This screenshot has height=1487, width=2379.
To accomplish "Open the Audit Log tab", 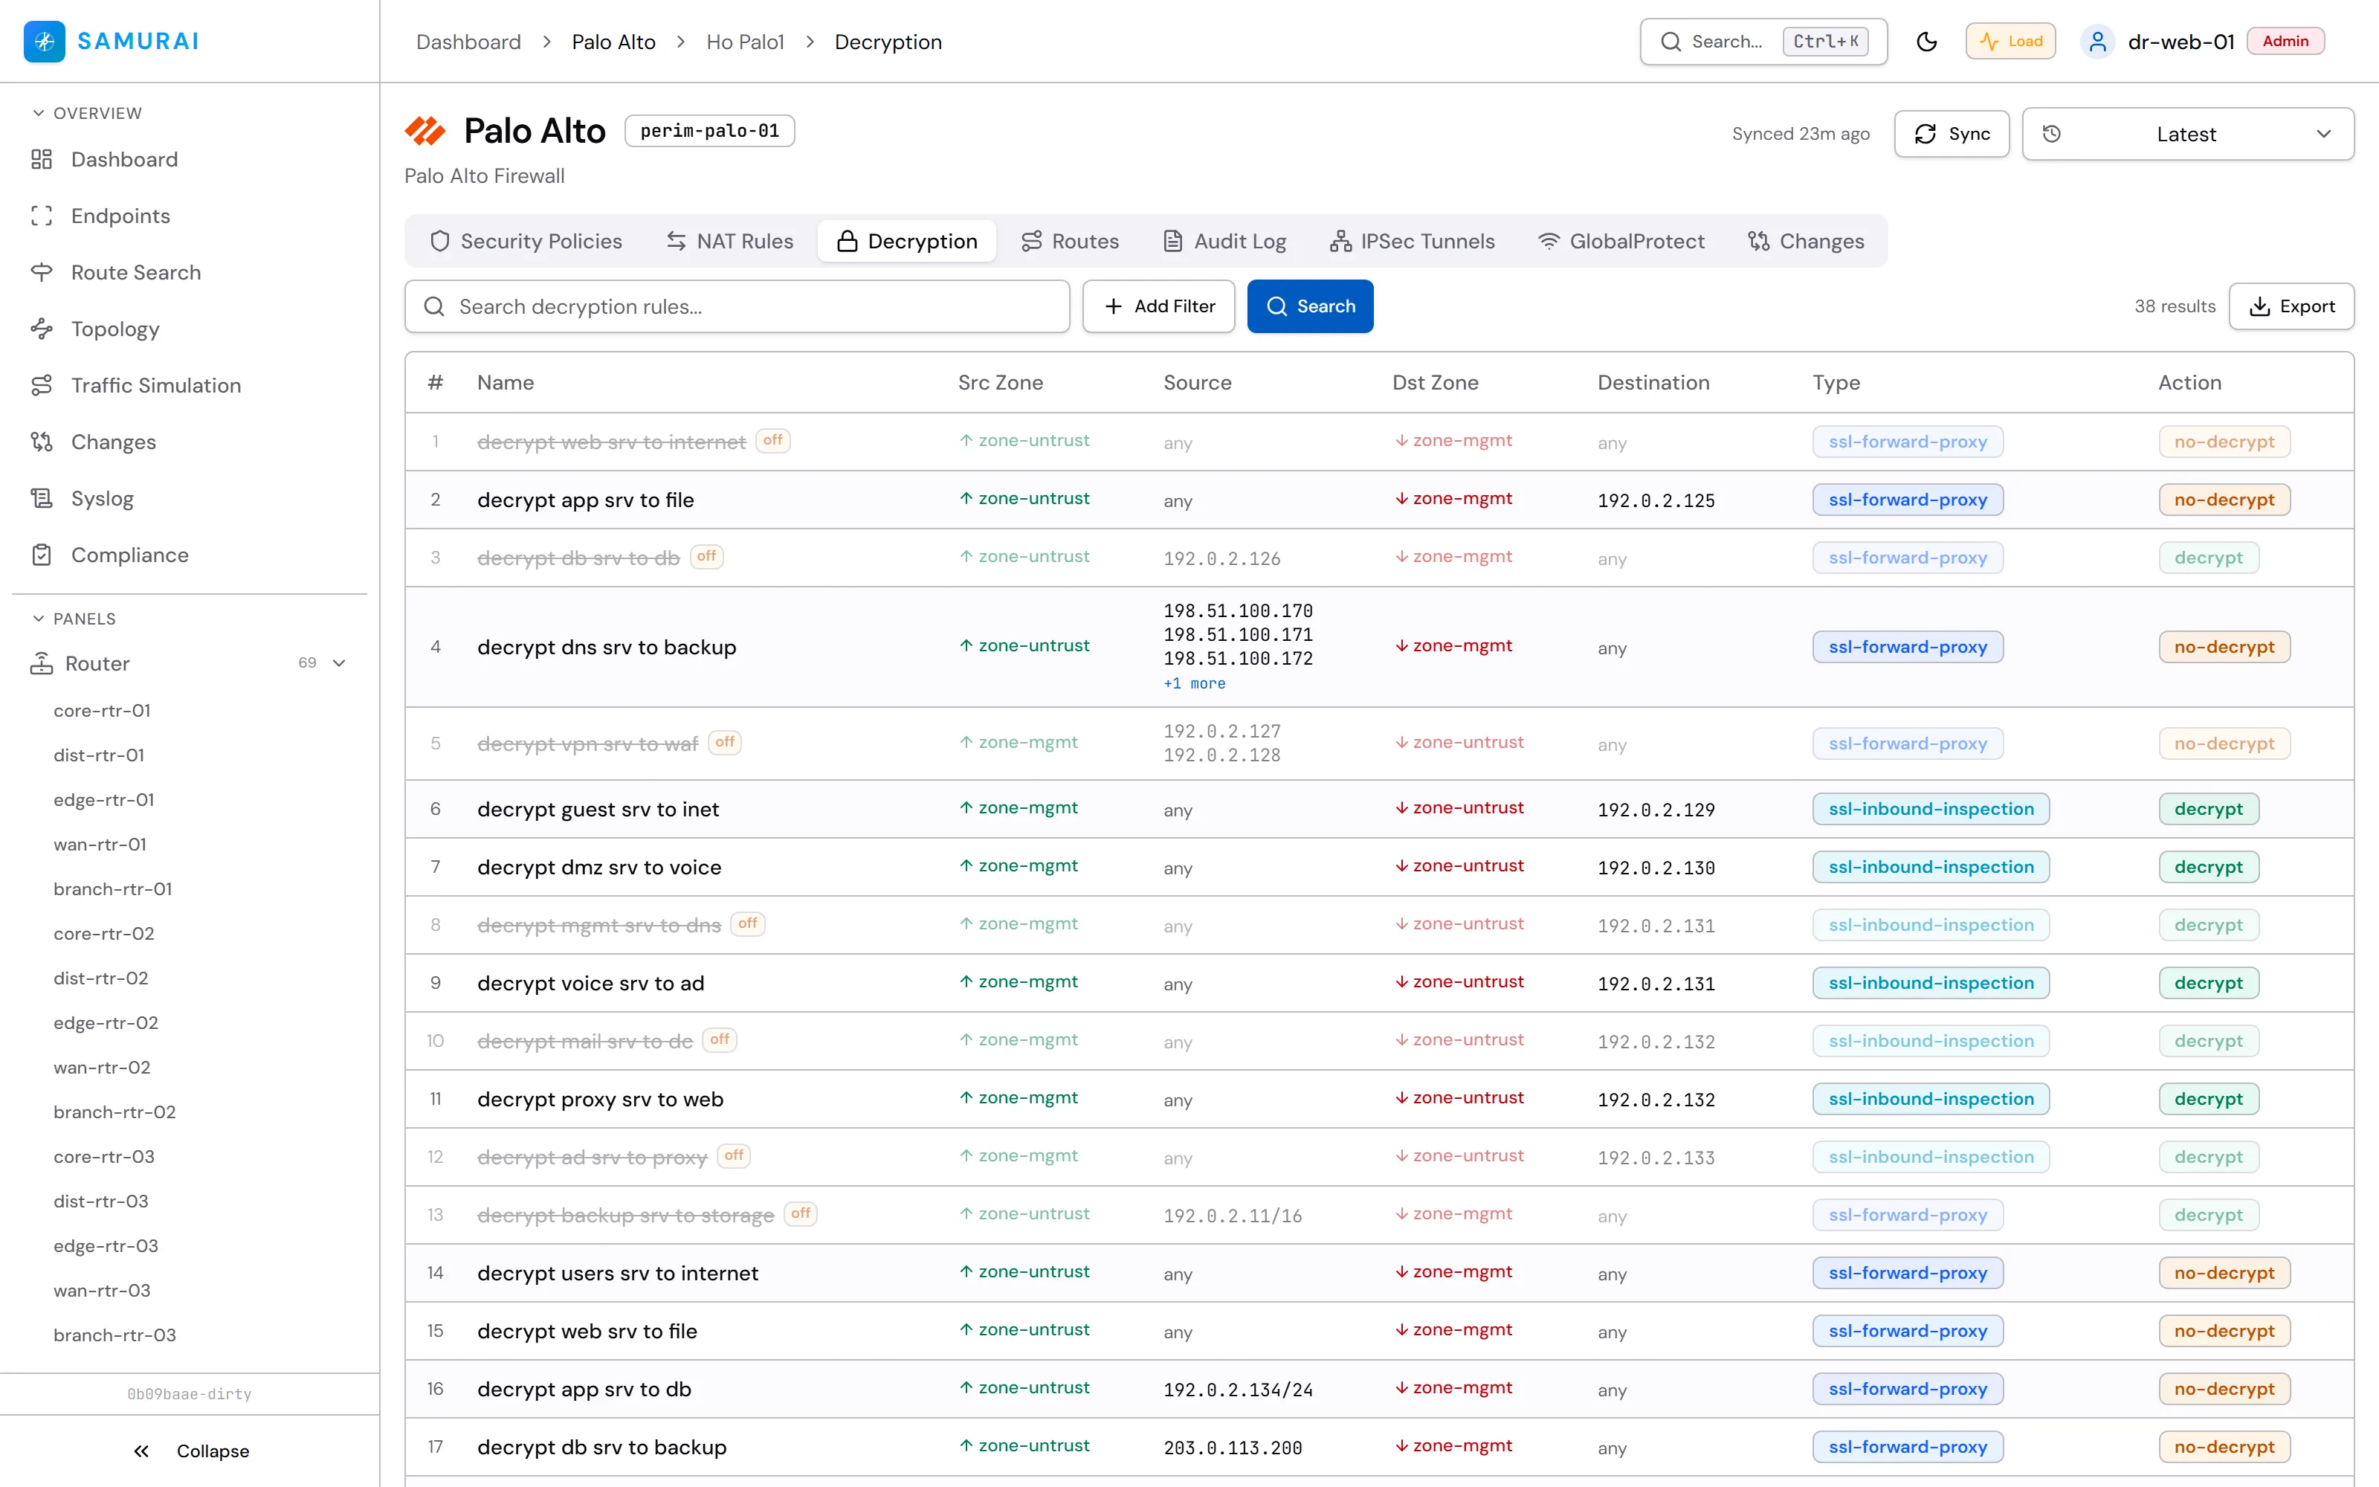I will pos(1225,241).
